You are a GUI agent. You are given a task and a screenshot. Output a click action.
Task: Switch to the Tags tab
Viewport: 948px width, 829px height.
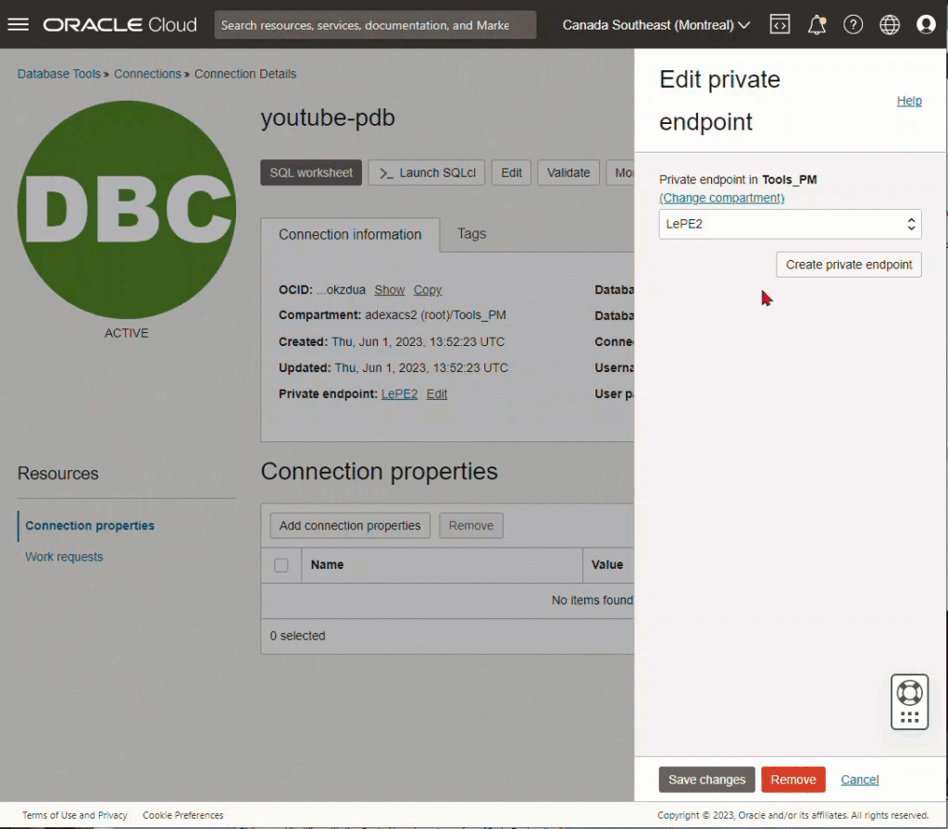point(471,234)
